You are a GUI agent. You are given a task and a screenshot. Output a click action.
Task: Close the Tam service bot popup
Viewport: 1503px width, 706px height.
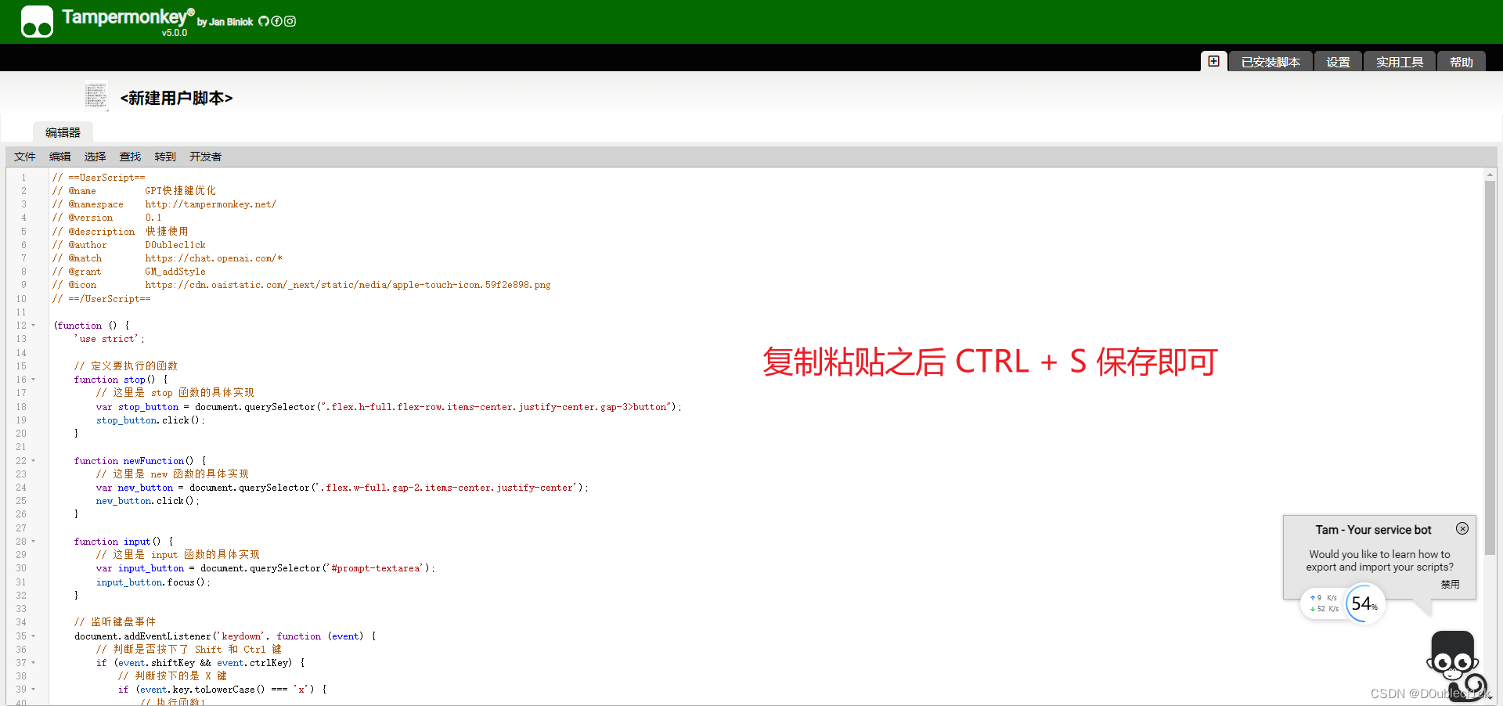tap(1462, 528)
